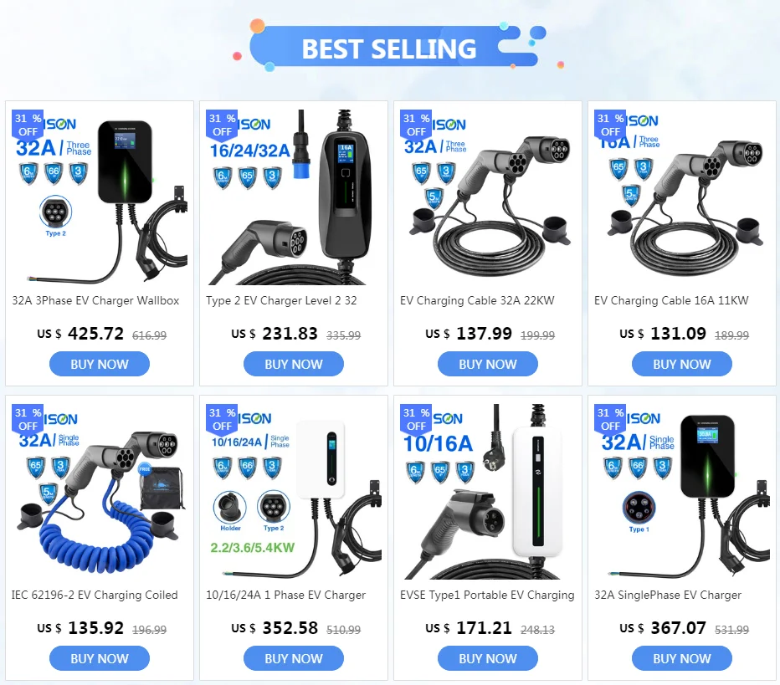Click BUY NOW for EV Charging Cable 16A 11KW
Image resolution: width=780 pixels, height=685 pixels.
[x=681, y=364]
